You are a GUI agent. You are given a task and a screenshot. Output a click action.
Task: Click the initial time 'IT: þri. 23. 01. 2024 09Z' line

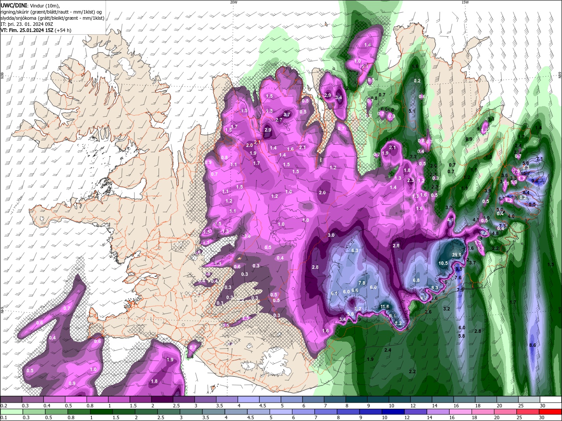(x=28, y=24)
